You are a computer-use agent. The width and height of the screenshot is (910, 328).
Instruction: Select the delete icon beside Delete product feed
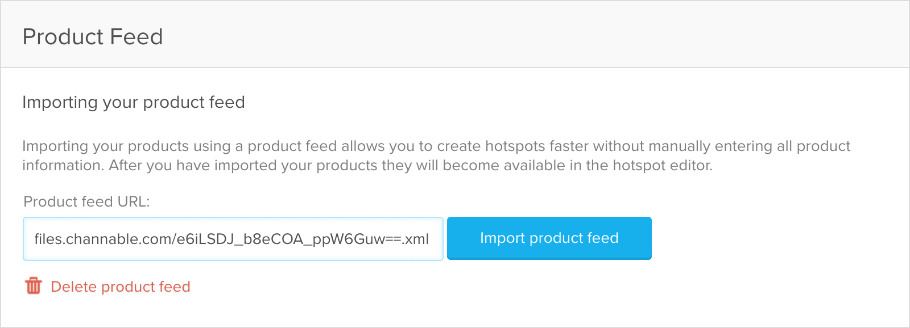(34, 287)
